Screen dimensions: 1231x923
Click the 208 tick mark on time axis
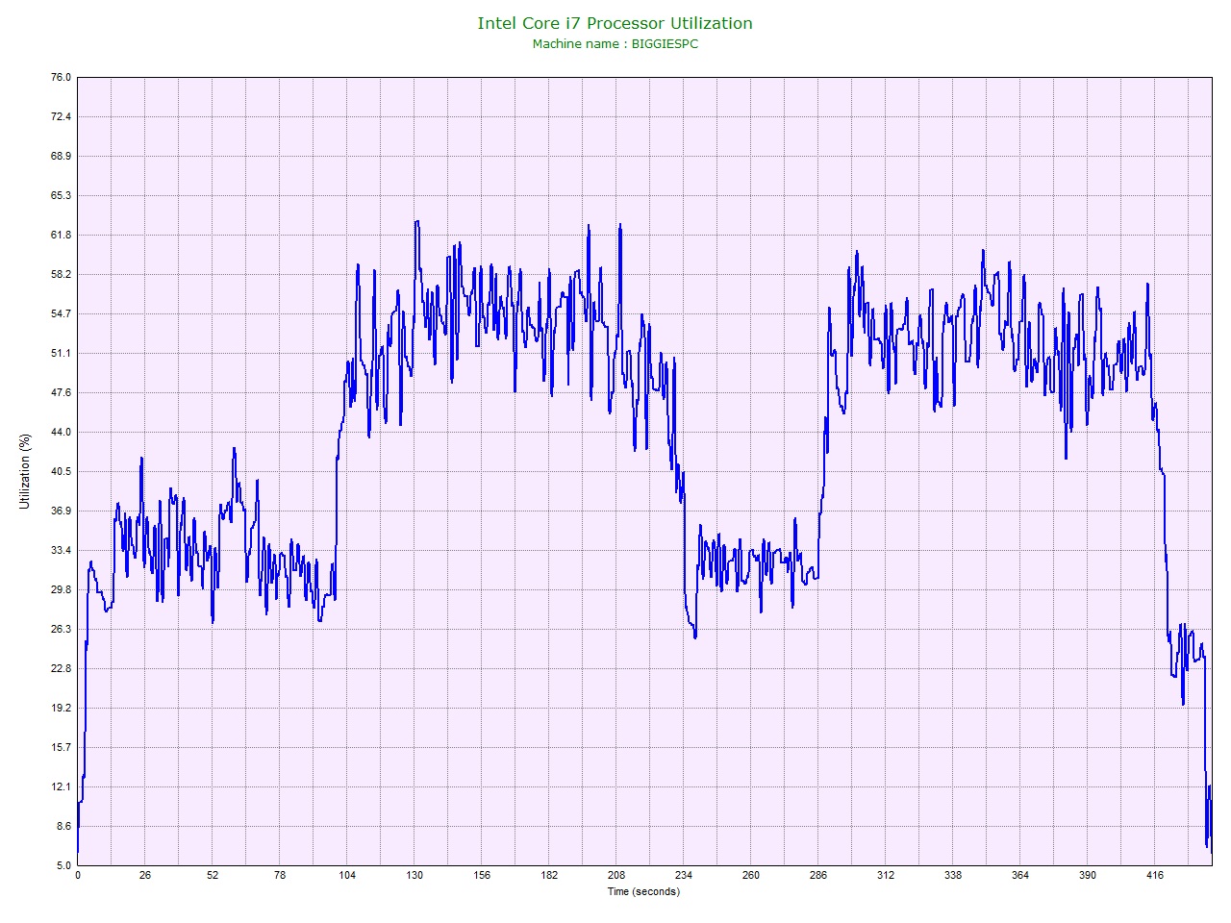pyautogui.click(x=615, y=867)
